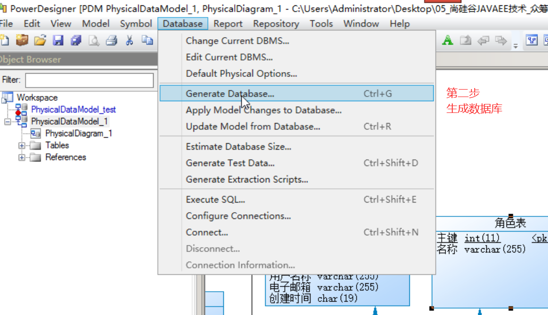The height and width of the screenshot is (315, 548).
Task: Click the Workspace icon in Object Browser
Action: [7, 98]
